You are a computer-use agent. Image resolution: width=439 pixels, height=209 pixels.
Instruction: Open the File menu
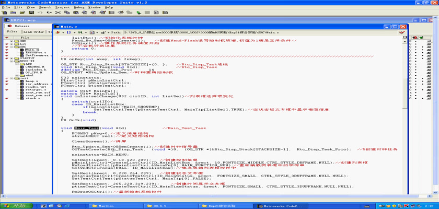point(6,7)
